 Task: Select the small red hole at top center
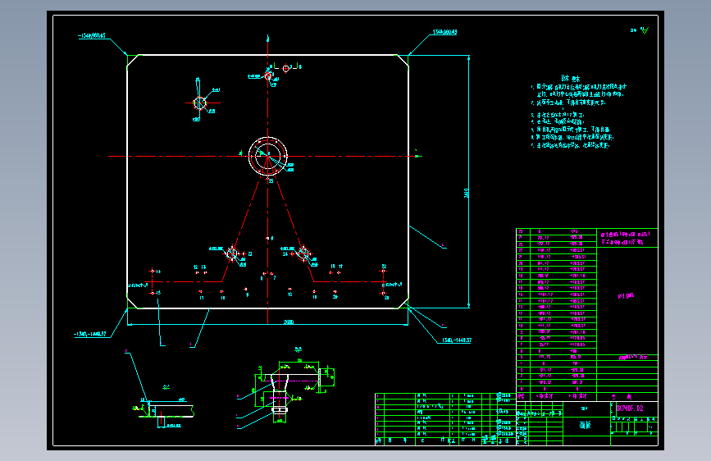pyautogui.click(x=268, y=75)
